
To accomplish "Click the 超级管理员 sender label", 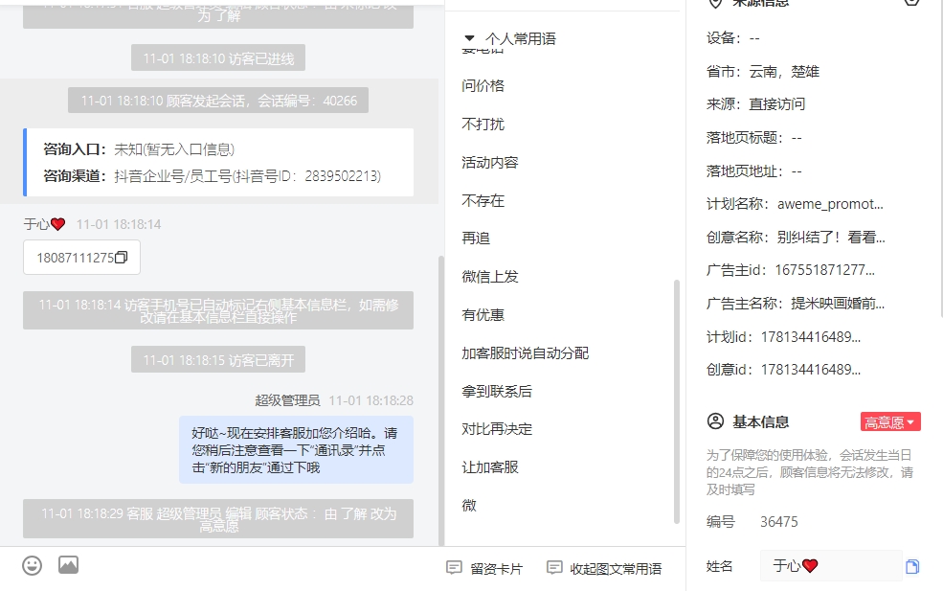I will click(x=287, y=400).
